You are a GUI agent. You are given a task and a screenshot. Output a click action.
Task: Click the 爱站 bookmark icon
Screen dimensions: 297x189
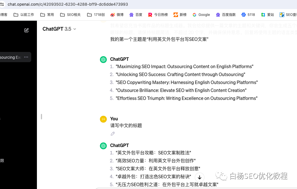263,14
